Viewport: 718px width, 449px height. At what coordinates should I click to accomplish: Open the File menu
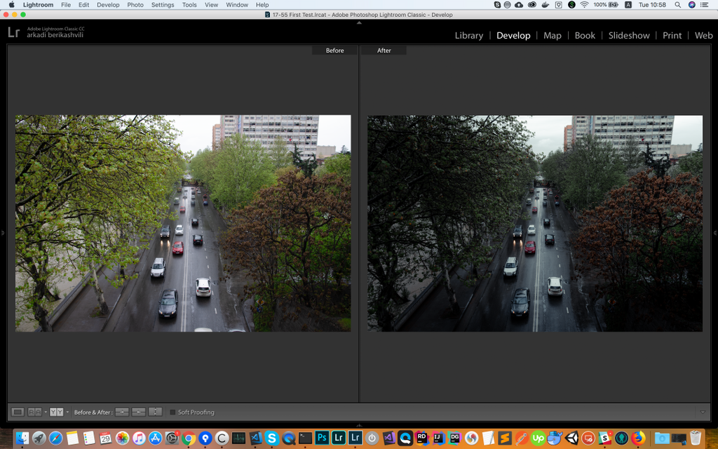(66, 5)
